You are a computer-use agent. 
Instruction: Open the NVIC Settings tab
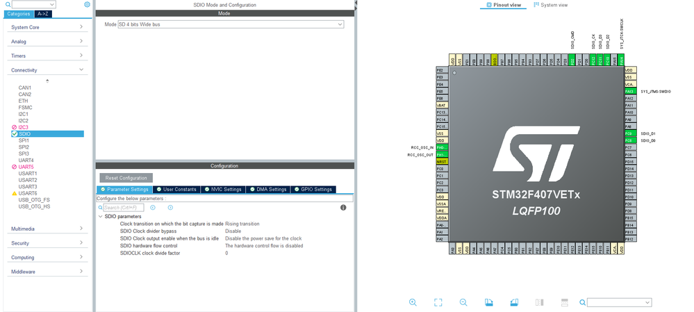223,190
